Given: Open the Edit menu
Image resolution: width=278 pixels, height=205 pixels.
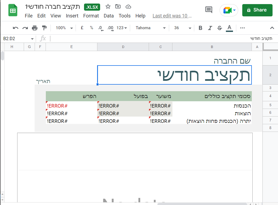Looking at the screenshot, I should tap(41, 16).
